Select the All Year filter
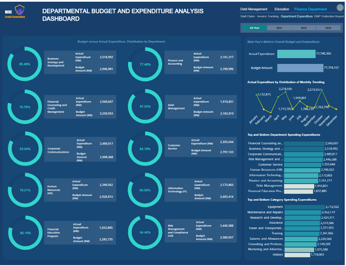 coord(255,28)
